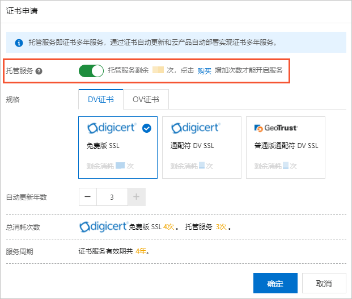
Task: Click the 自动更新年数 label
Action: [x=27, y=197]
